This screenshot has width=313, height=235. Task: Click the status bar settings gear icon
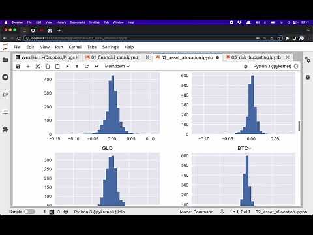click(x=66, y=211)
